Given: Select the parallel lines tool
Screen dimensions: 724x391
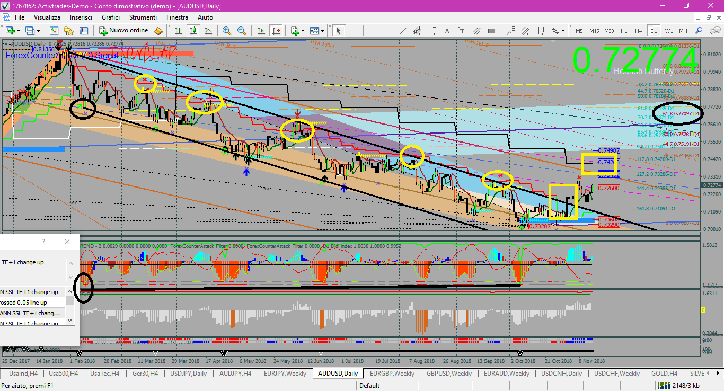Looking at the screenshot, I should click(477, 31).
